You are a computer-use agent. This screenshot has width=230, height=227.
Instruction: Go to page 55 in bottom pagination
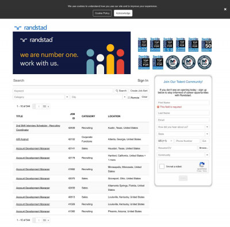coord(44,220)
